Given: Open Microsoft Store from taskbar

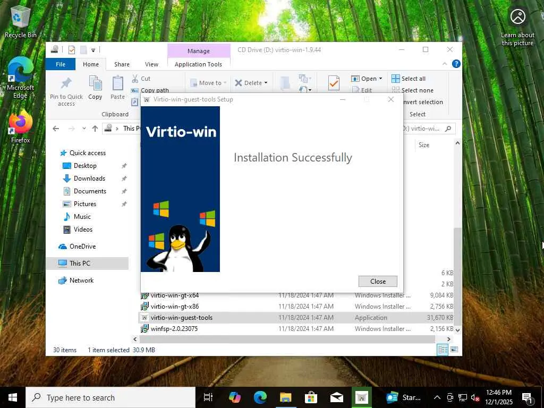Looking at the screenshot, I should pyautogui.click(x=311, y=397).
